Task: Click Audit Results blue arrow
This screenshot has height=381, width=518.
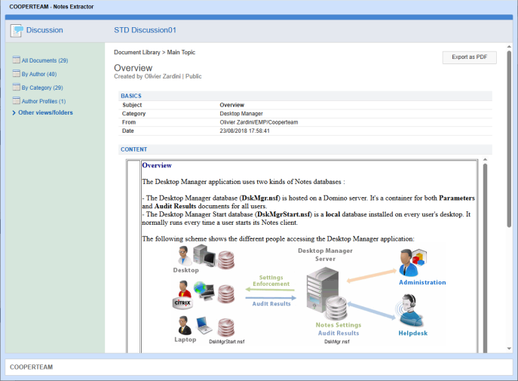Action: (x=271, y=298)
